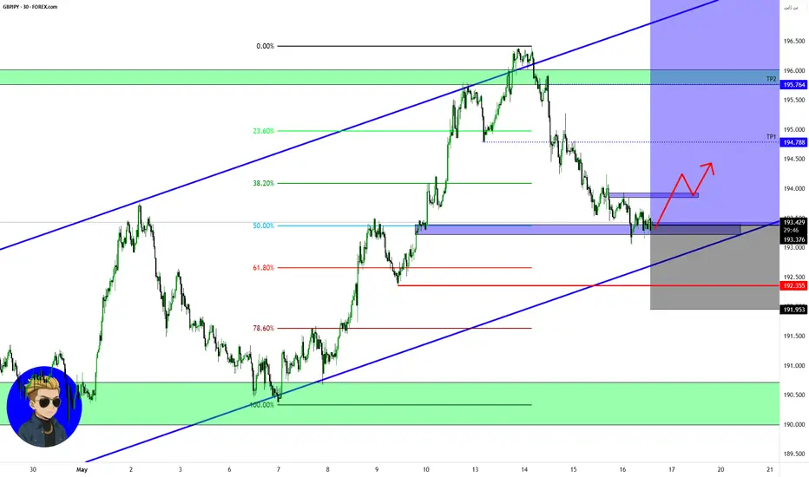Image resolution: width=809 pixels, height=477 pixels.
Task: Select the 38.20% Fibonacci level label
Action: click(x=264, y=183)
